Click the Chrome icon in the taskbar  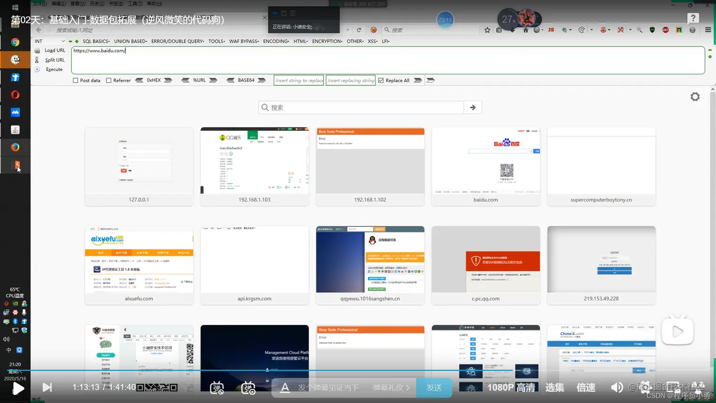click(15, 42)
